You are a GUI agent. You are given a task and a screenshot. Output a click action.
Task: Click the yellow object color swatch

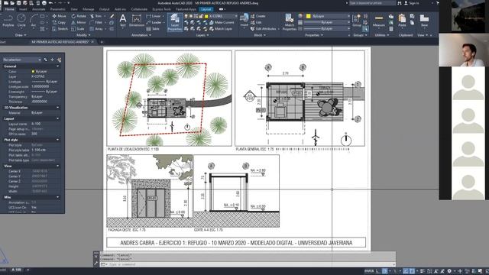pyautogui.click(x=309, y=16)
